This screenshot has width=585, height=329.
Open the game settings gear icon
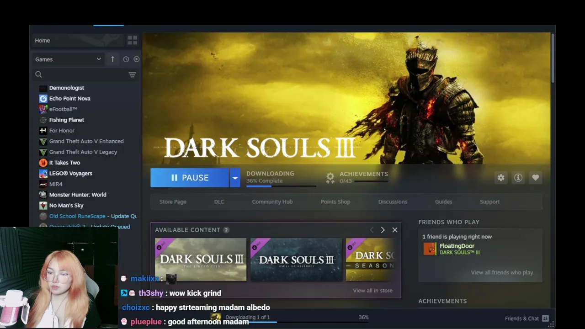click(x=501, y=178)
